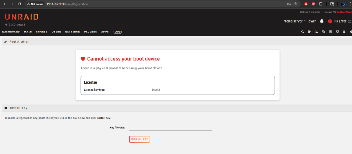Open the Shares tab
The width and height of the screenshot is (352, 154).
(42, 32)
